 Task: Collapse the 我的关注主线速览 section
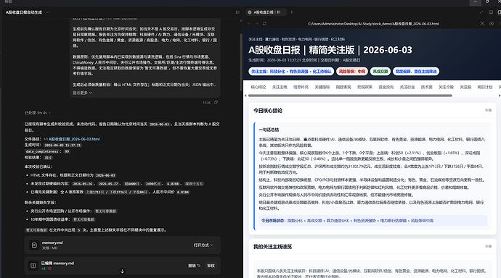[488, 246]
